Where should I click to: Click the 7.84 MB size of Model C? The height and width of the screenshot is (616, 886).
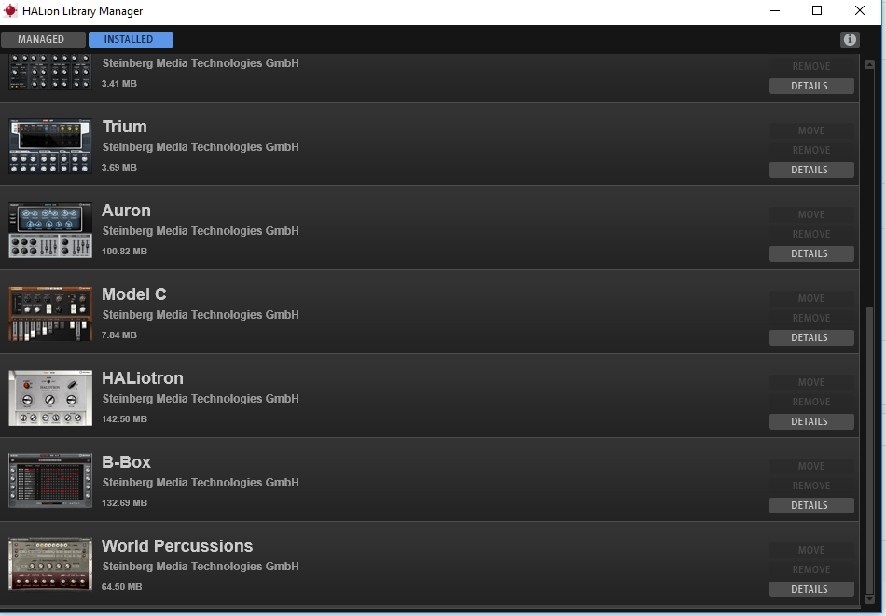[x=119, y=335]
